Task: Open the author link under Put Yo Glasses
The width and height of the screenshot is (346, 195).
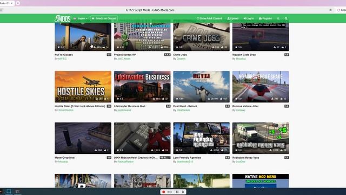Action: pyautogui.click(x=62, y=59)
